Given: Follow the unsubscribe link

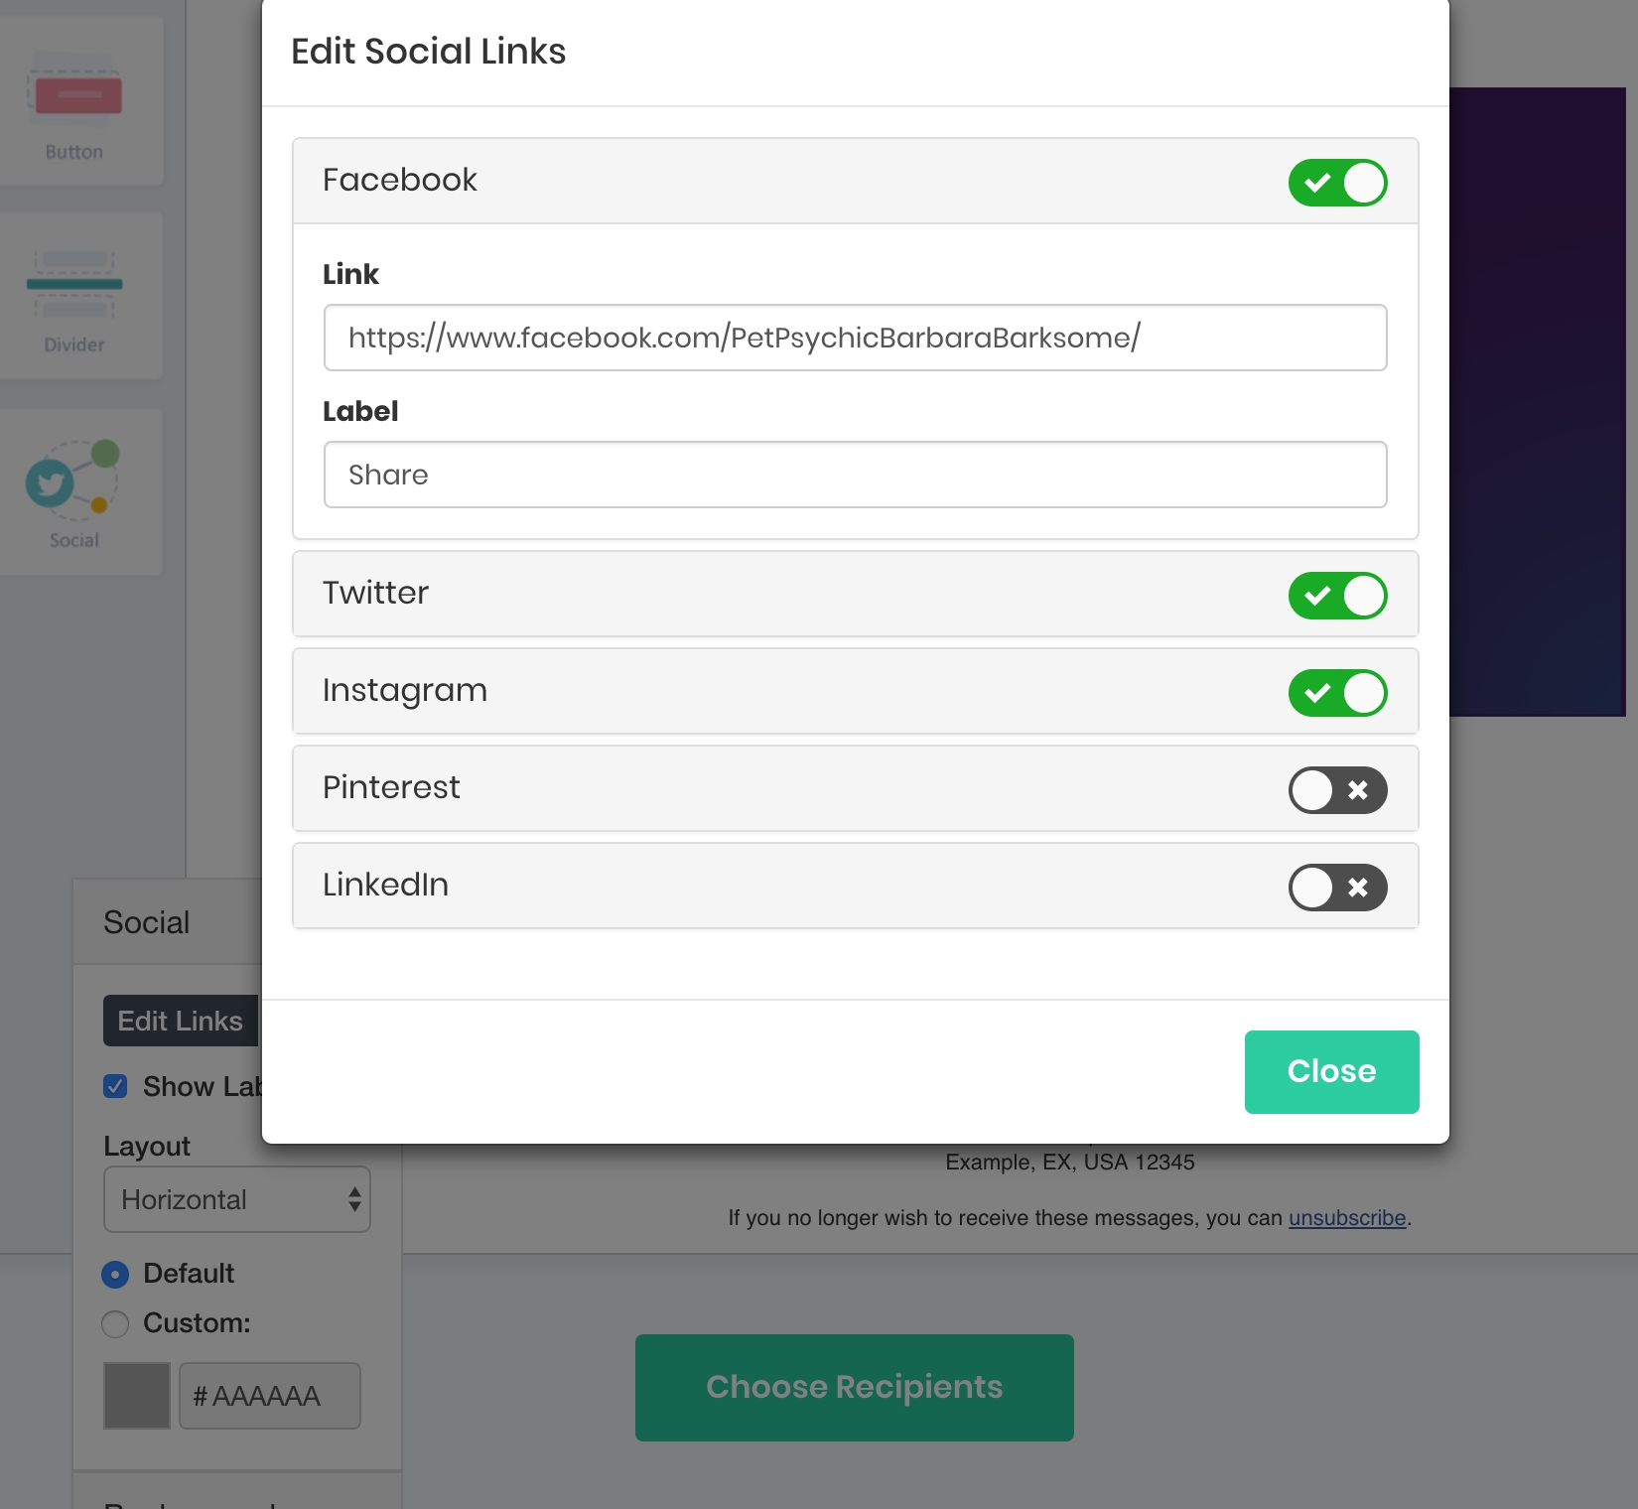Looking at the screenshot, I should click(1347, 1218).
